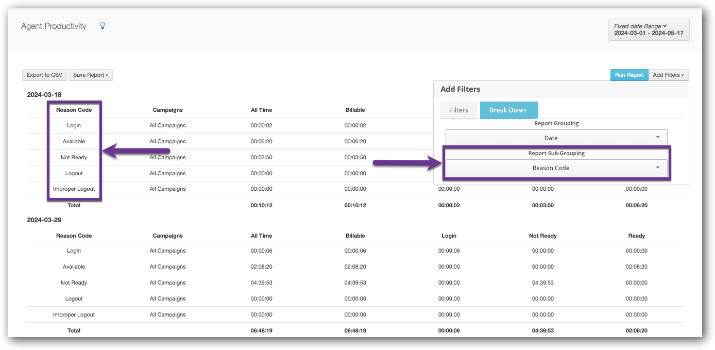Viewport: 715px width, 350px height.
Task: Run the report
Action: (x=629, y=75)
